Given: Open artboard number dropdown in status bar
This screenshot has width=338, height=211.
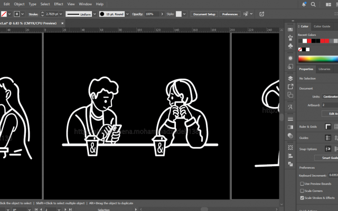Looking at the screenshot, I should pos(59,209).
